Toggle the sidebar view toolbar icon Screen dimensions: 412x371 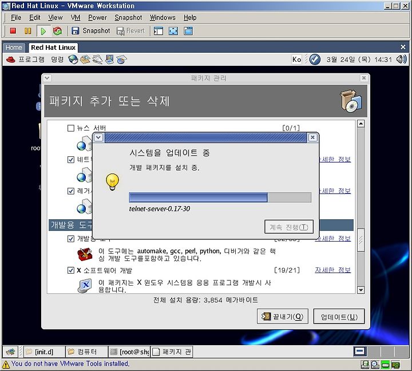159,31
